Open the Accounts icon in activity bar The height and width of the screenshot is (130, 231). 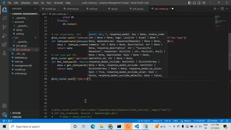[4, 106]
